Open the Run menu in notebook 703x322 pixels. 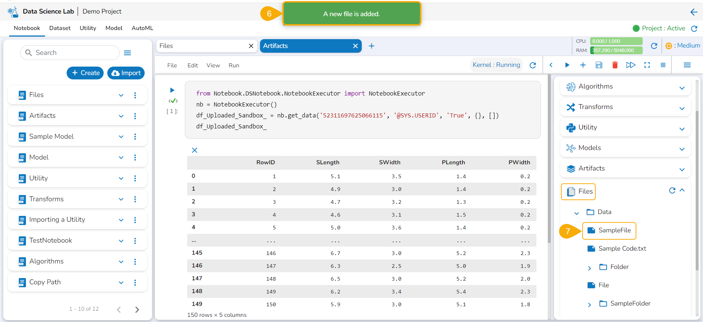click(x=234, y=65)
